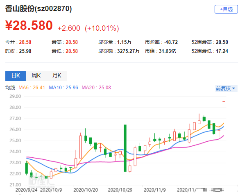
Task: Switch to the 月K monthly chart tab
Action: tap(57, 76)
